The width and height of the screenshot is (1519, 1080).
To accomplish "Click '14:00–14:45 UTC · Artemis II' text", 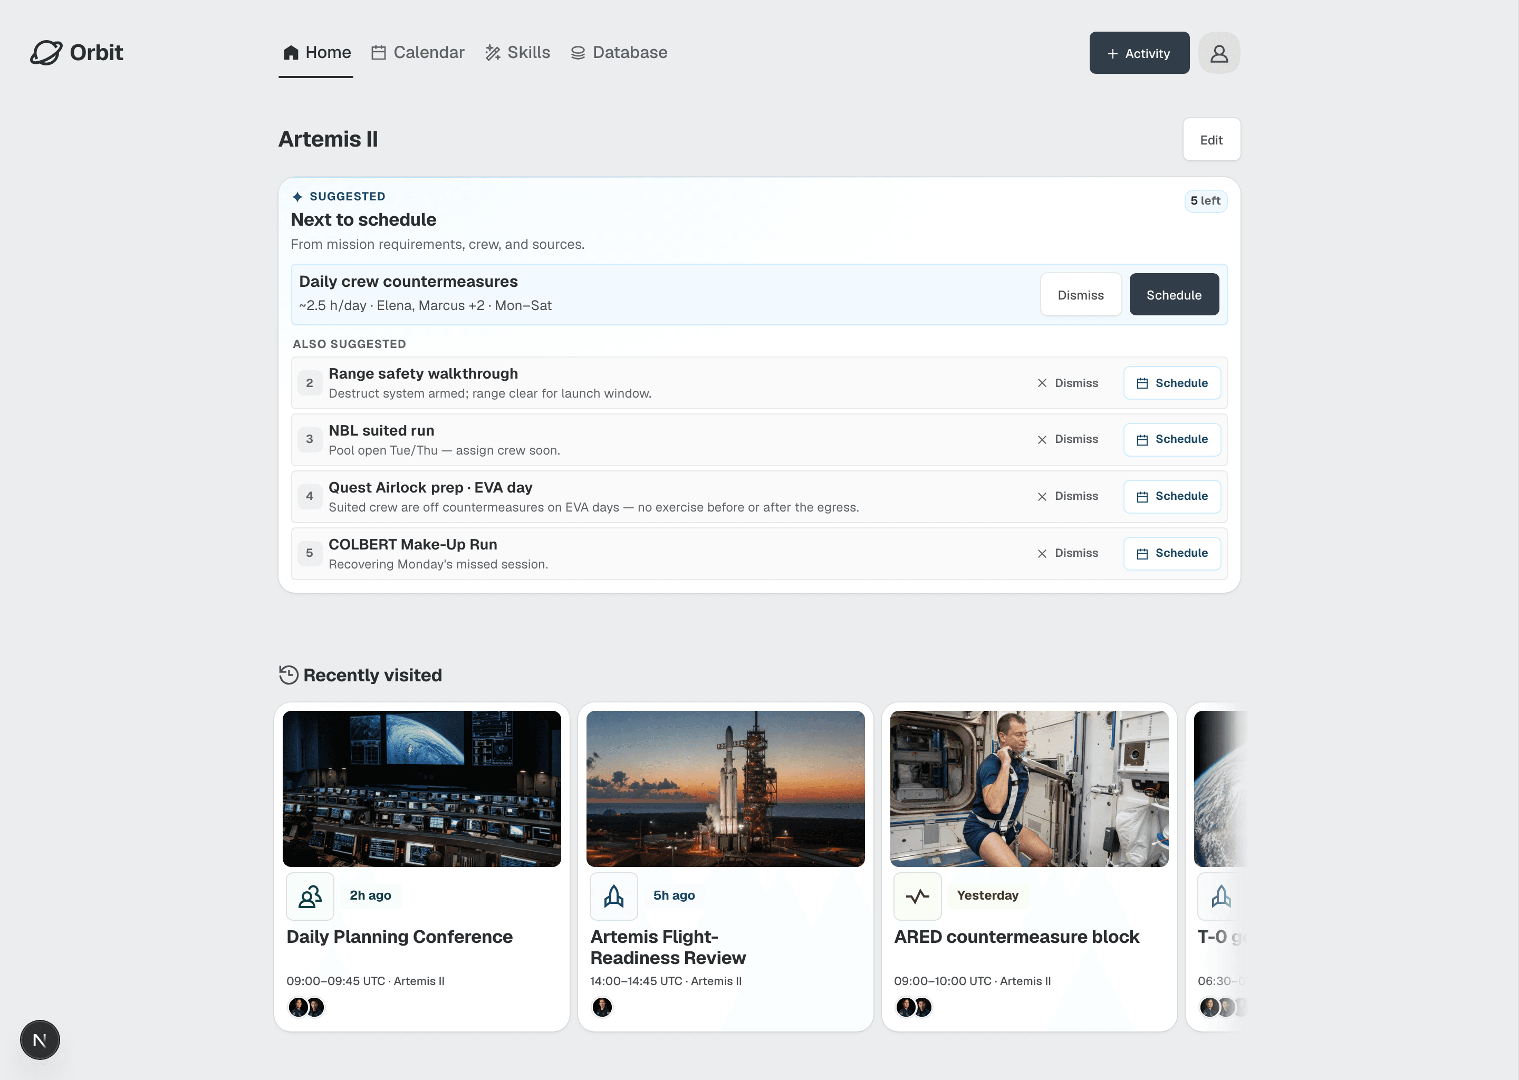I will (x=666, y=981).
